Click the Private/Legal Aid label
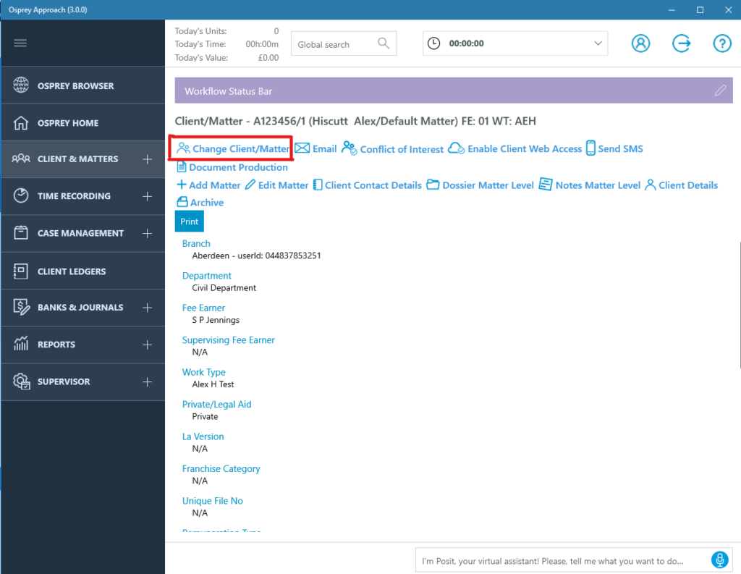The width and height of the screenshot is (741, 574). pyautogui.click(x=217, y=404)
